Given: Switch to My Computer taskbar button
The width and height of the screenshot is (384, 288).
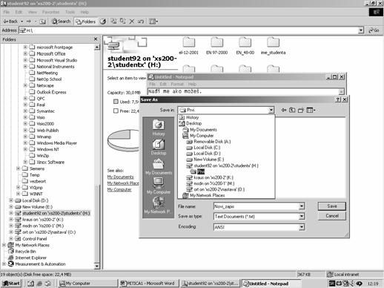Looking at the screenshot, I should click(x=87, y=284).
